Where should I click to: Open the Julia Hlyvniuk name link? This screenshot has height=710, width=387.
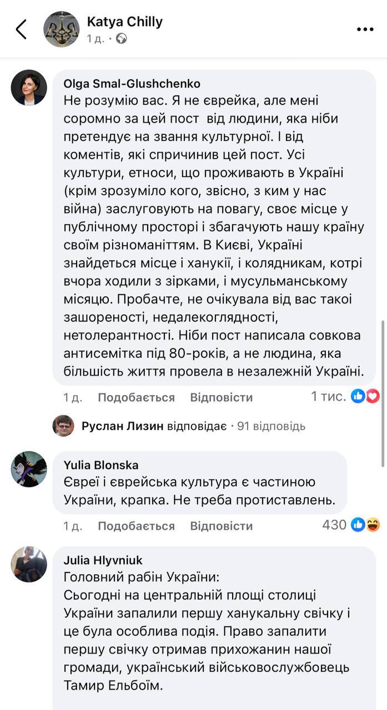point(103,560)
